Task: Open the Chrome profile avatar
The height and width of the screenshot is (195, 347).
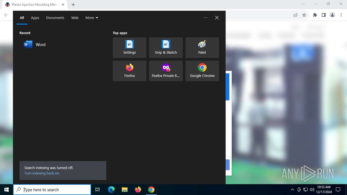Action: 332,15
